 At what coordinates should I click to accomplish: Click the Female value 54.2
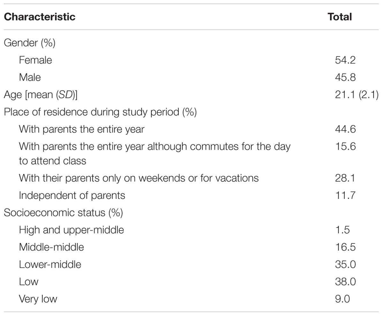point(345,60)
